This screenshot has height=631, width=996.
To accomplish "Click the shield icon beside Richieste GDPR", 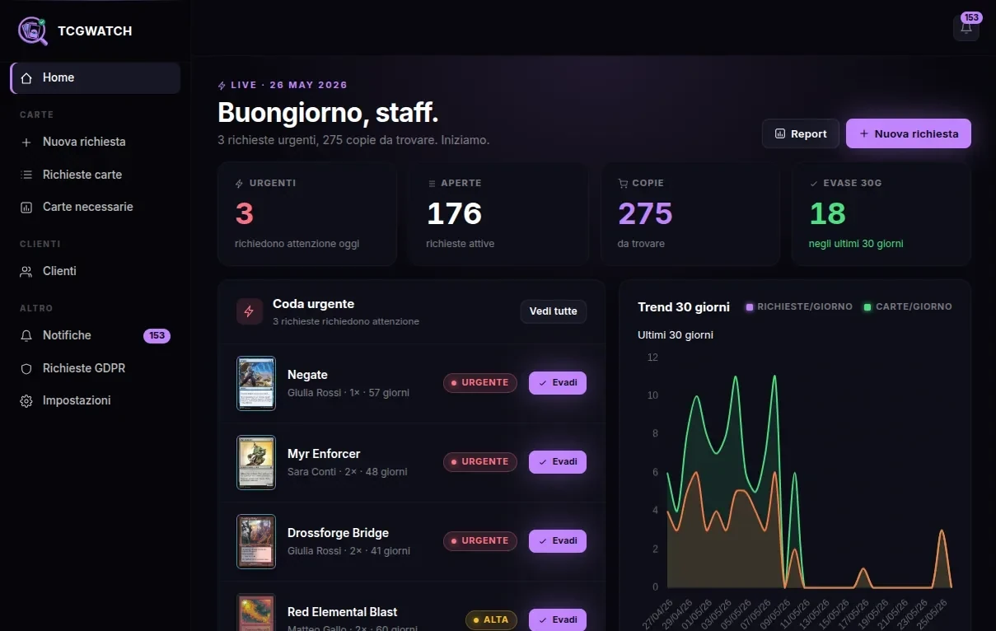I will pos(26,369).
